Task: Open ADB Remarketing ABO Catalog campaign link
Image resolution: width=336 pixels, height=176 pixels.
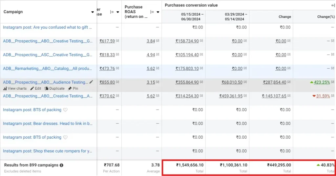Action: (48, 69)
